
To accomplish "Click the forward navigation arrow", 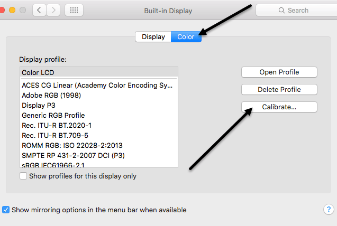I will [x=53, y=10].
